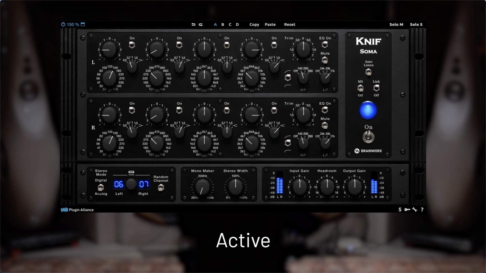Click the L channel LP filter knob

pyautogui.click(x=325, y=78)
